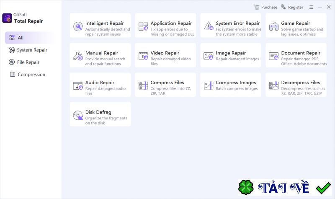Switch to the All tab

[x=31, y=38]
